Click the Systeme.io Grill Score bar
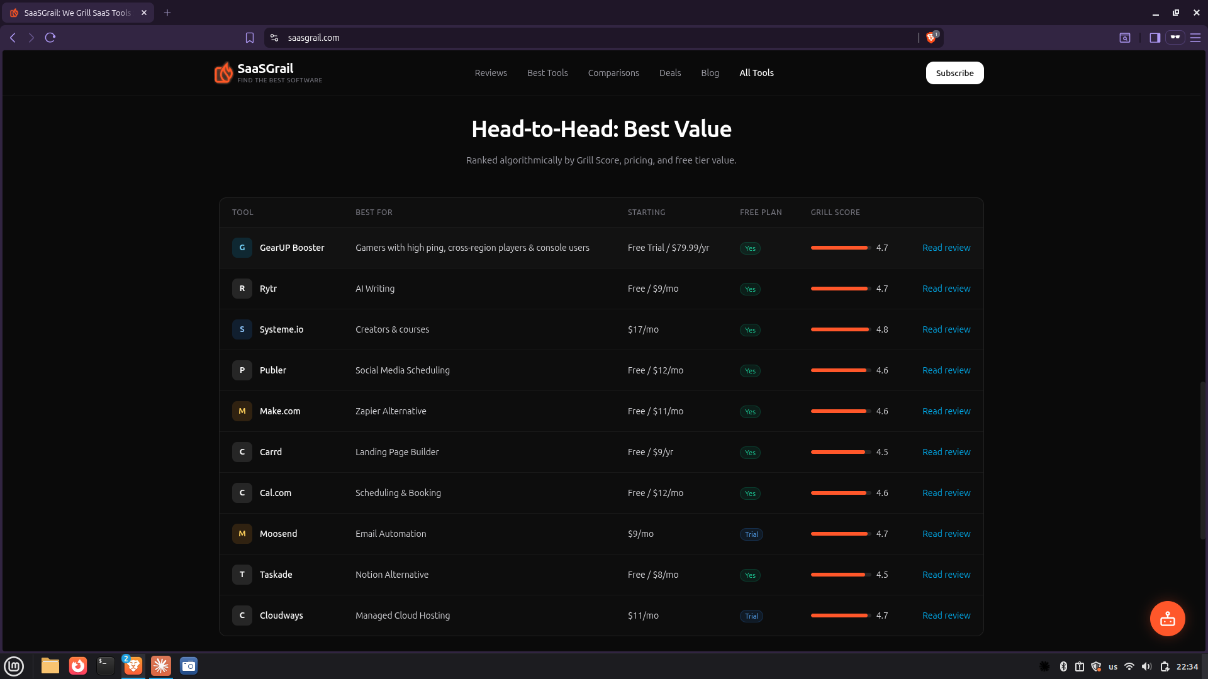Viewport: 1208px width, 679px height. click(841, 329)
